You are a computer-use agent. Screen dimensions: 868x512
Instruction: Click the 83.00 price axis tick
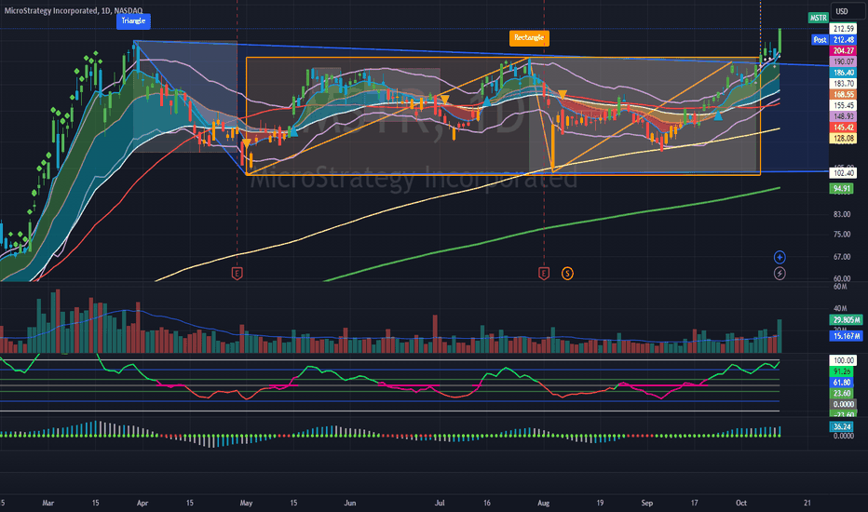point(841,214)
